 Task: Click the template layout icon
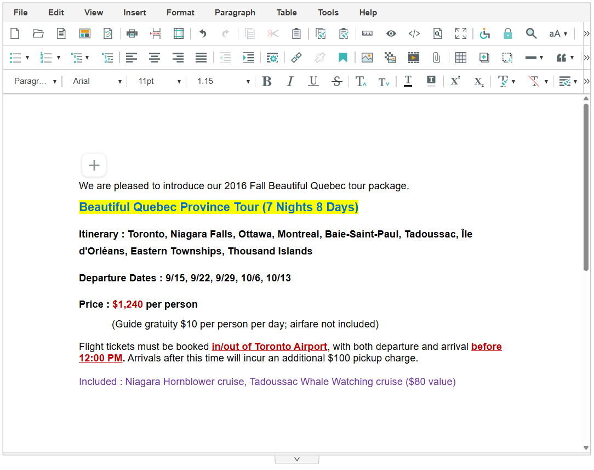click(x=84, y=34)
